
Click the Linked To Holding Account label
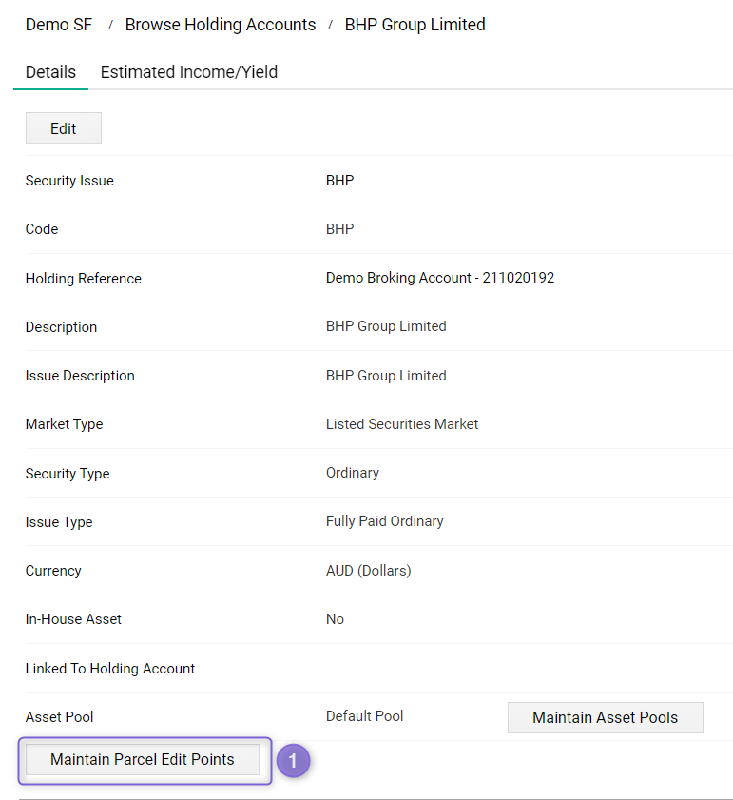110,669
